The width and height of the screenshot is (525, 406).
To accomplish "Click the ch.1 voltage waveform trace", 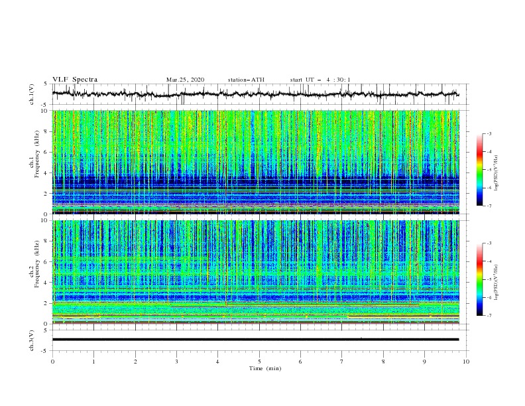I will pos(255,94).
